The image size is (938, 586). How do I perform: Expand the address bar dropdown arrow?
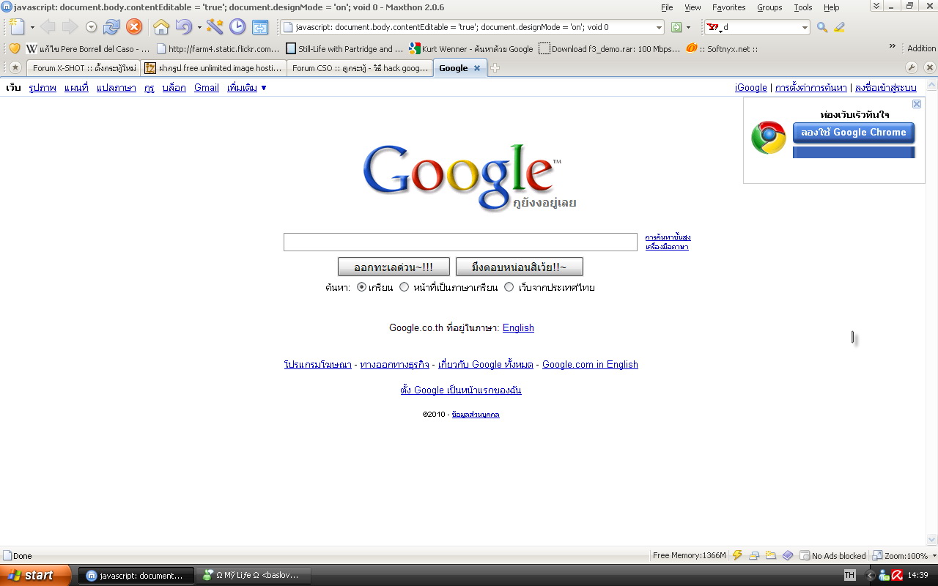(x=659, y=28)
